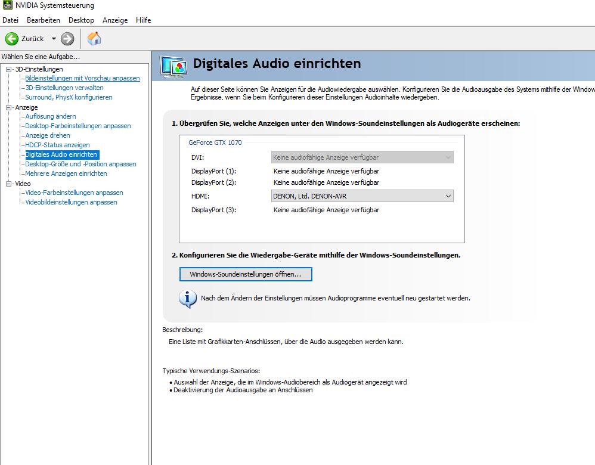
Task: Click the Video category label
Action: tap(23, 184)
